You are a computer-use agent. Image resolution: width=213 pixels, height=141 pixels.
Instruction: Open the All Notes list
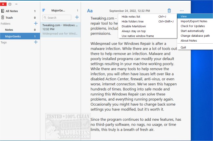coord(20,11)
